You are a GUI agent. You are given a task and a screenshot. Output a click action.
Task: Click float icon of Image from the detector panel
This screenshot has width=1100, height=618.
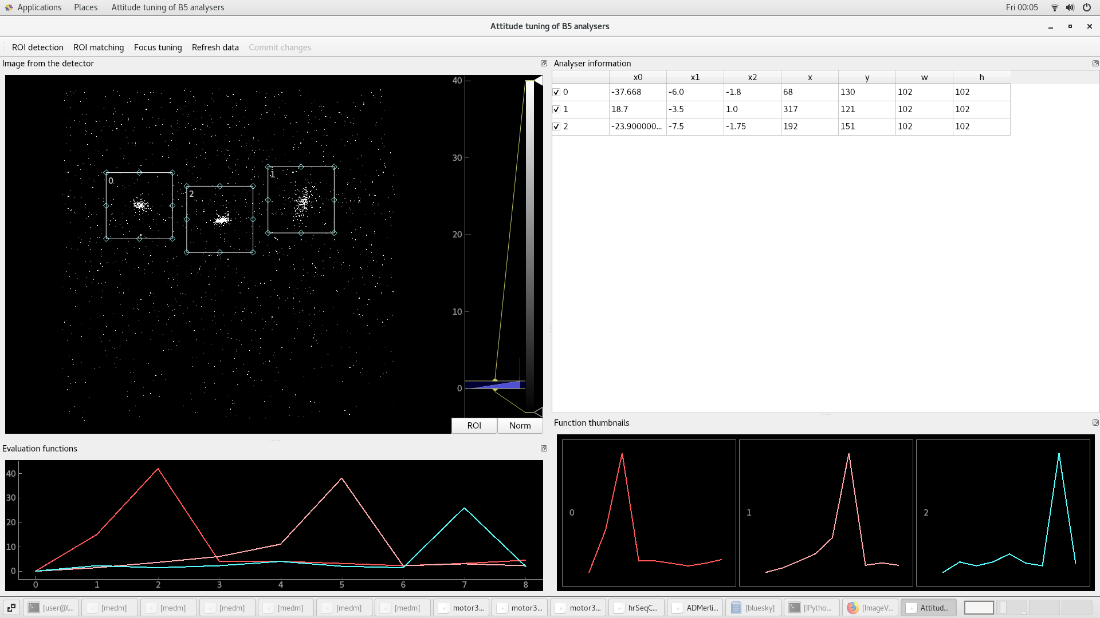(x=544, y=64)
